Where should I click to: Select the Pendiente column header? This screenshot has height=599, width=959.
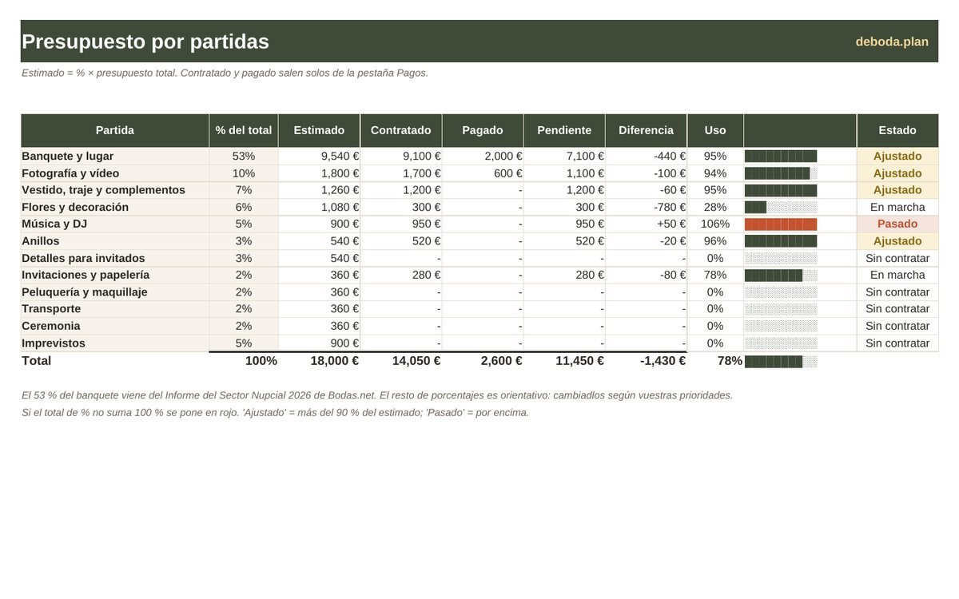[x=564, y=130]
